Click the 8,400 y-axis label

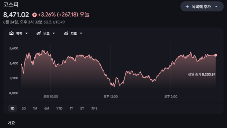click(14, 63)
